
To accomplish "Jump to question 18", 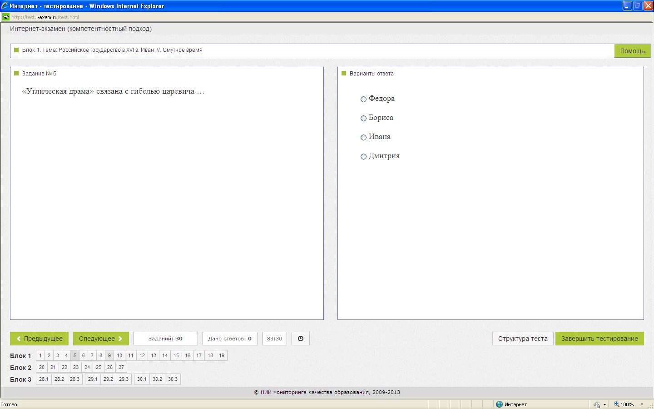I will 210,355.
